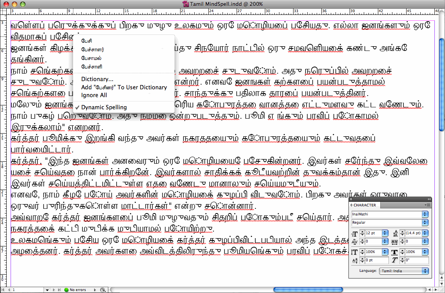Click the horizontal scale icon
This screenshot has height=293, width=445.
(x=395, y=252)
